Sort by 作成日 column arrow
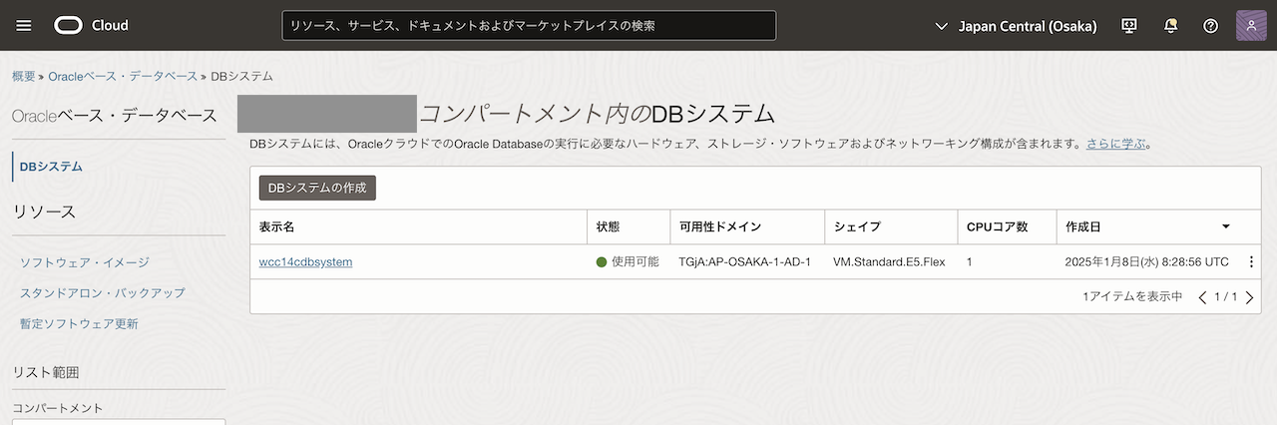Viewport: 1277px width, 425px height. [x=1226, y=227]
